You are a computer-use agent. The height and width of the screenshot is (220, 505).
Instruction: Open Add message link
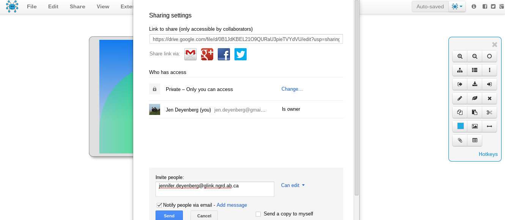tap(232, 205)
